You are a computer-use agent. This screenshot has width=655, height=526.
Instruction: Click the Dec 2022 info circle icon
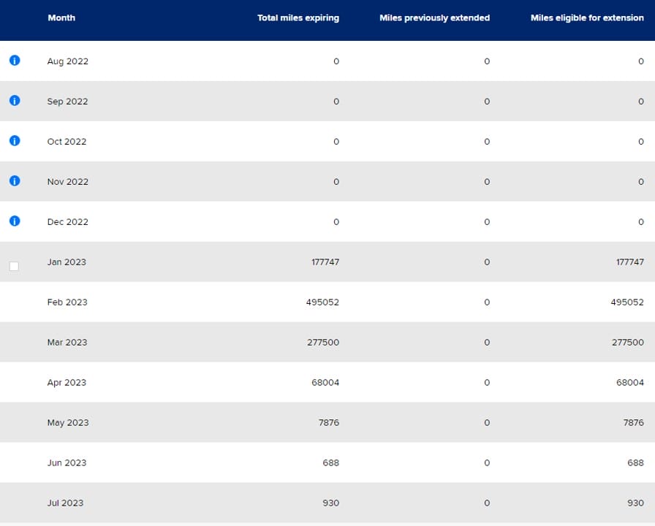(14, 221)
